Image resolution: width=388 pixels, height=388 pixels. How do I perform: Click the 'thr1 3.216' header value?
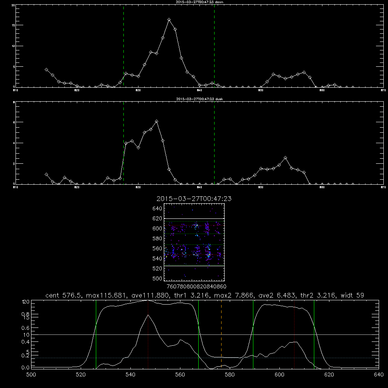coord(192,295)
